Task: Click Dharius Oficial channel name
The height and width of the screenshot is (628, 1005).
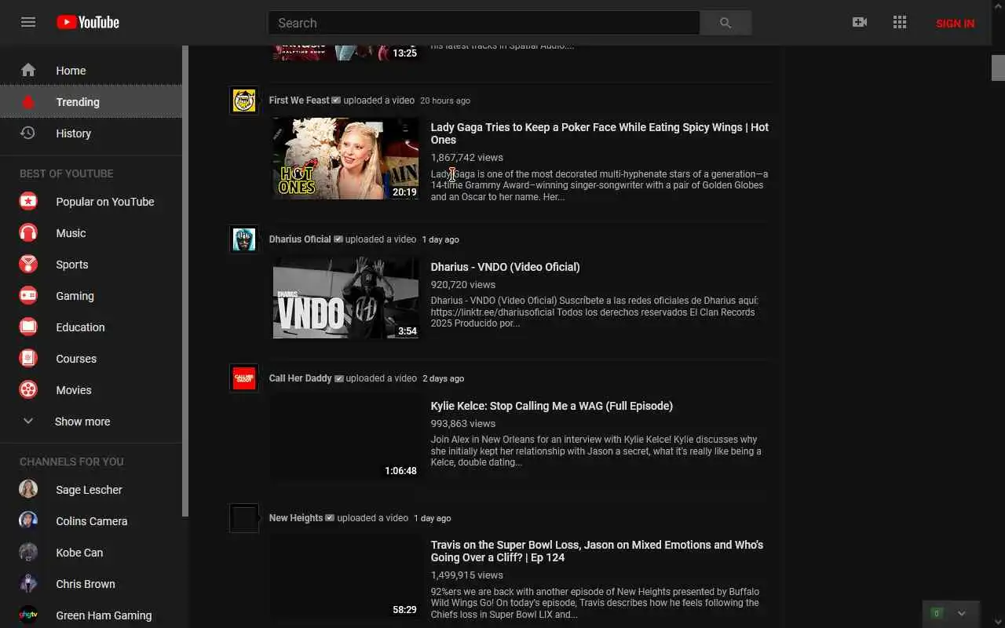Action: [x=300, y=239]
